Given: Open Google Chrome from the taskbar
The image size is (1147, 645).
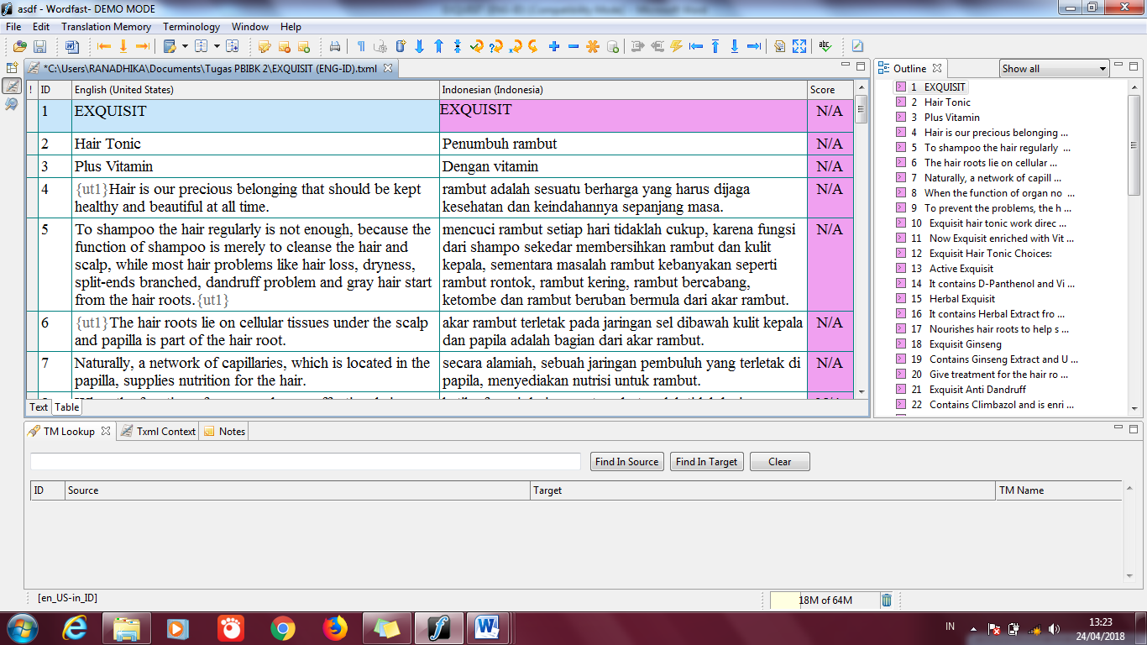Looking at the screenshot, I should [283, 628].
